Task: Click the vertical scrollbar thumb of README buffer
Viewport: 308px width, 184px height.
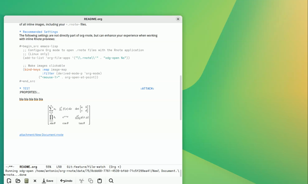Action: click(180, 98)
